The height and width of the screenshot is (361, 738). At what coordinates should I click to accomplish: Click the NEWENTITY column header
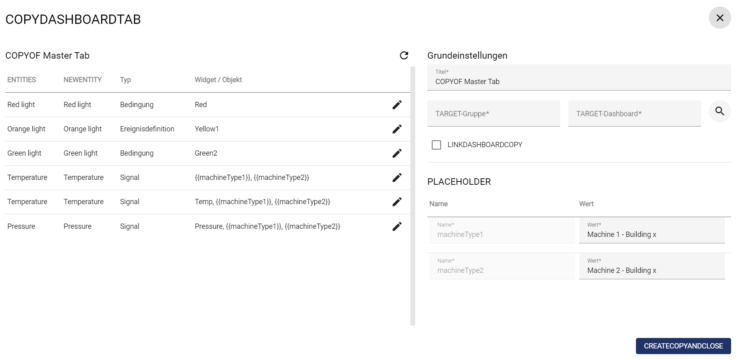[x=83, y=80]
